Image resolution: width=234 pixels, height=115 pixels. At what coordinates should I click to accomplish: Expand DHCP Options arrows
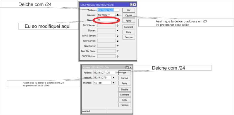click(x=118, y=56)
